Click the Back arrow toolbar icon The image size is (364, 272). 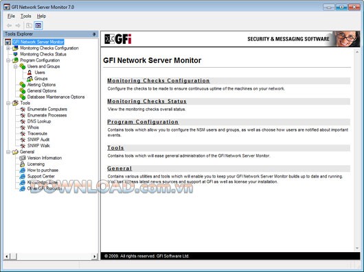point(10,25)
